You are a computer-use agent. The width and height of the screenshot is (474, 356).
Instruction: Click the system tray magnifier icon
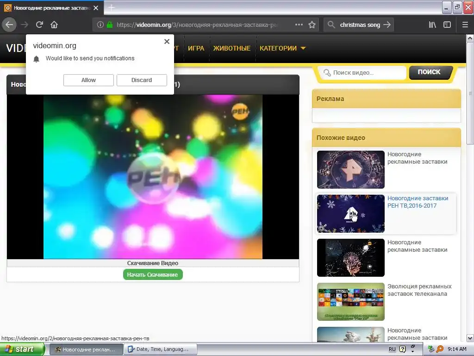(440, 349)
